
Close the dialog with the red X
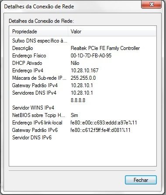(x=152, y=4)
